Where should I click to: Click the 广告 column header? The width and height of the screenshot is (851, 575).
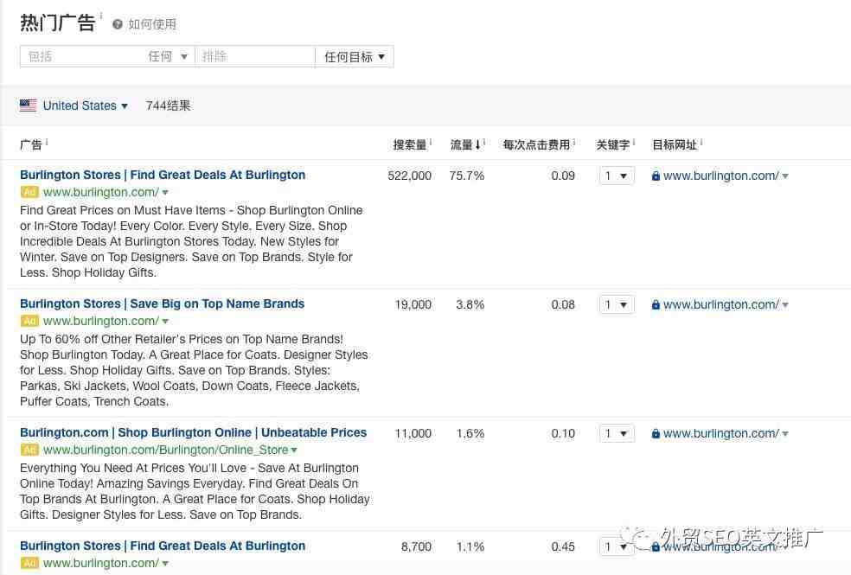tap(31, 145)
